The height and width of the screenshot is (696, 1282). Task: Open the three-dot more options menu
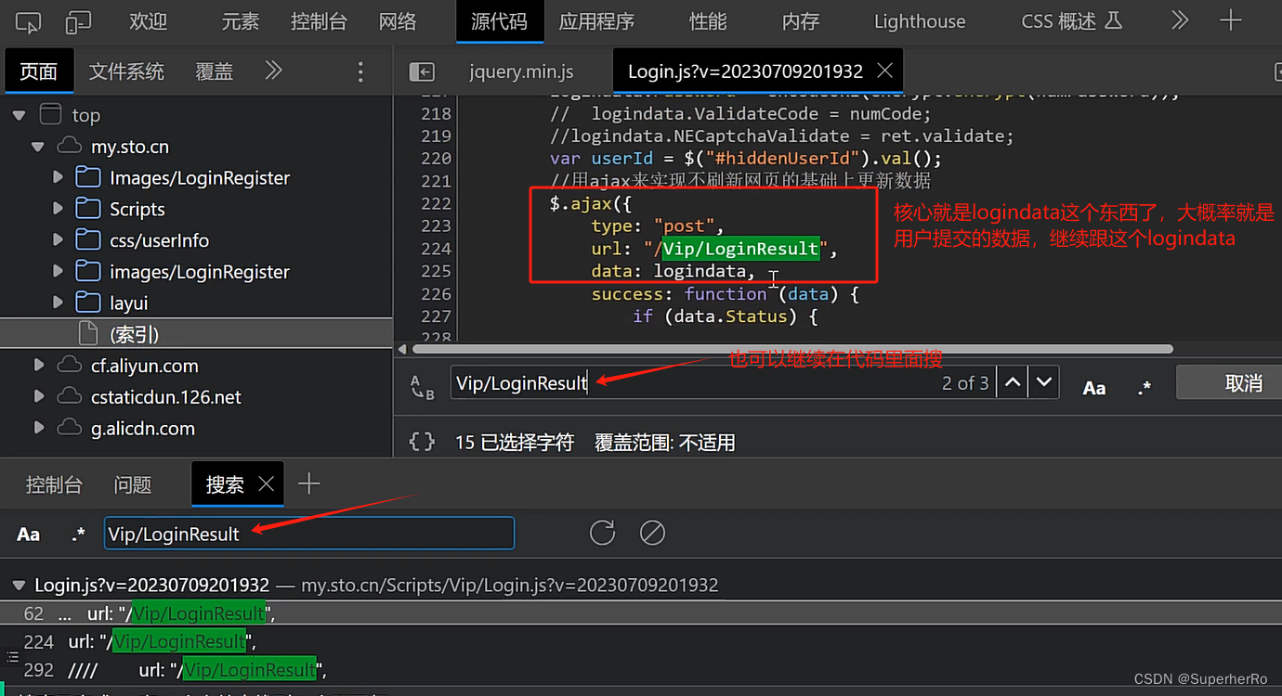[360, 71]
